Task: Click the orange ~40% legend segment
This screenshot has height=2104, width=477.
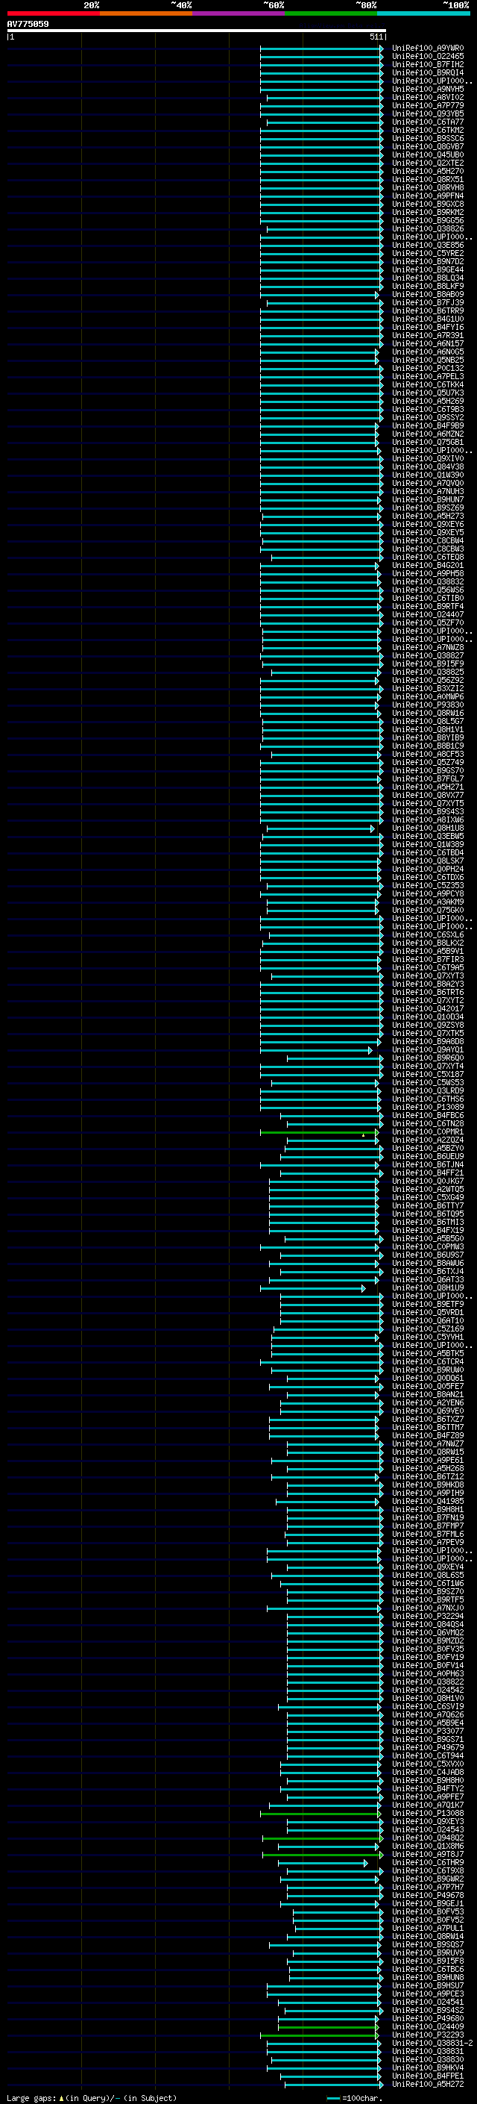Action: [x=146, y=13]
